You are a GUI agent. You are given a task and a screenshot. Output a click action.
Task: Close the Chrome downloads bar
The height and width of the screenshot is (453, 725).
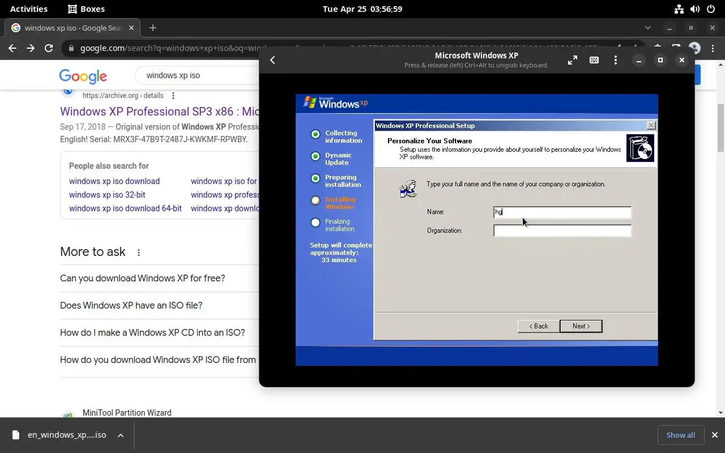[714, 435]
